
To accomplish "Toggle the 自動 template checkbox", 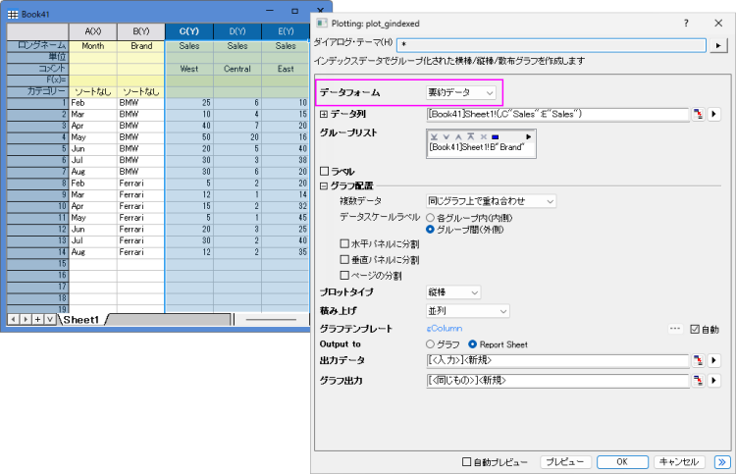I will [695, 329].
